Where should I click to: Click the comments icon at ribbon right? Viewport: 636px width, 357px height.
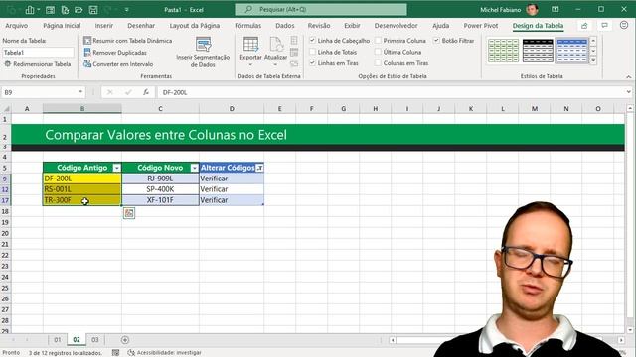[x=604, y=26]
